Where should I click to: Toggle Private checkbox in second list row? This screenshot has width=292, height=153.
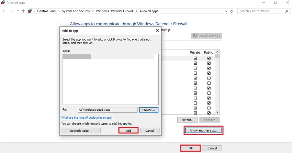point(195,63)
